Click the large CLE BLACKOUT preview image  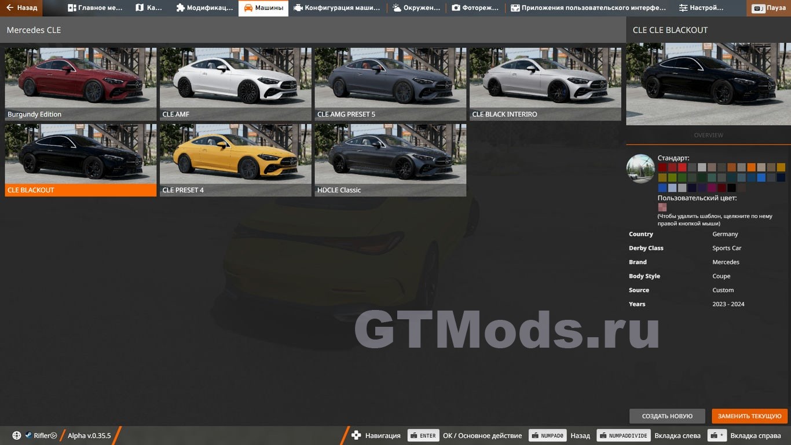[x=708, y=83]
